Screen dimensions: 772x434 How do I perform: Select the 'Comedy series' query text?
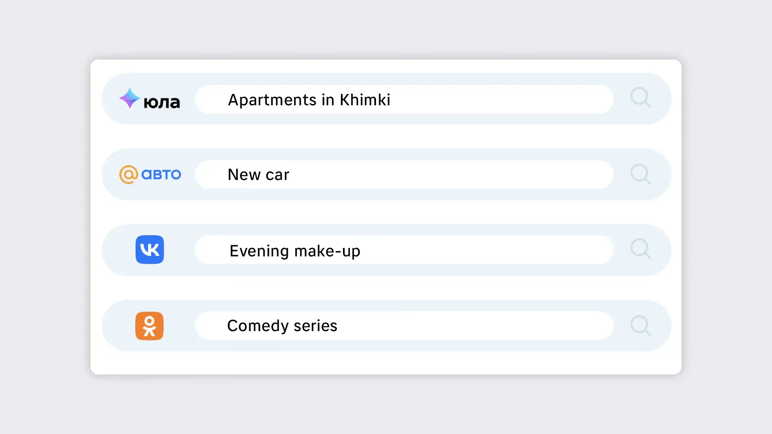pyautogui.click(x=282, y=325)
